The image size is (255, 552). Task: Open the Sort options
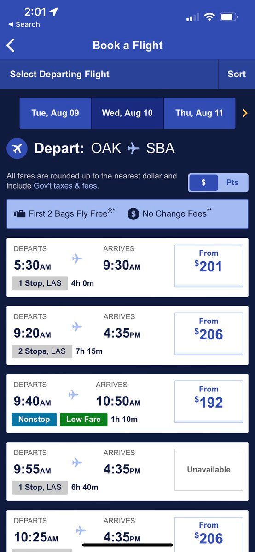(237, 74)
